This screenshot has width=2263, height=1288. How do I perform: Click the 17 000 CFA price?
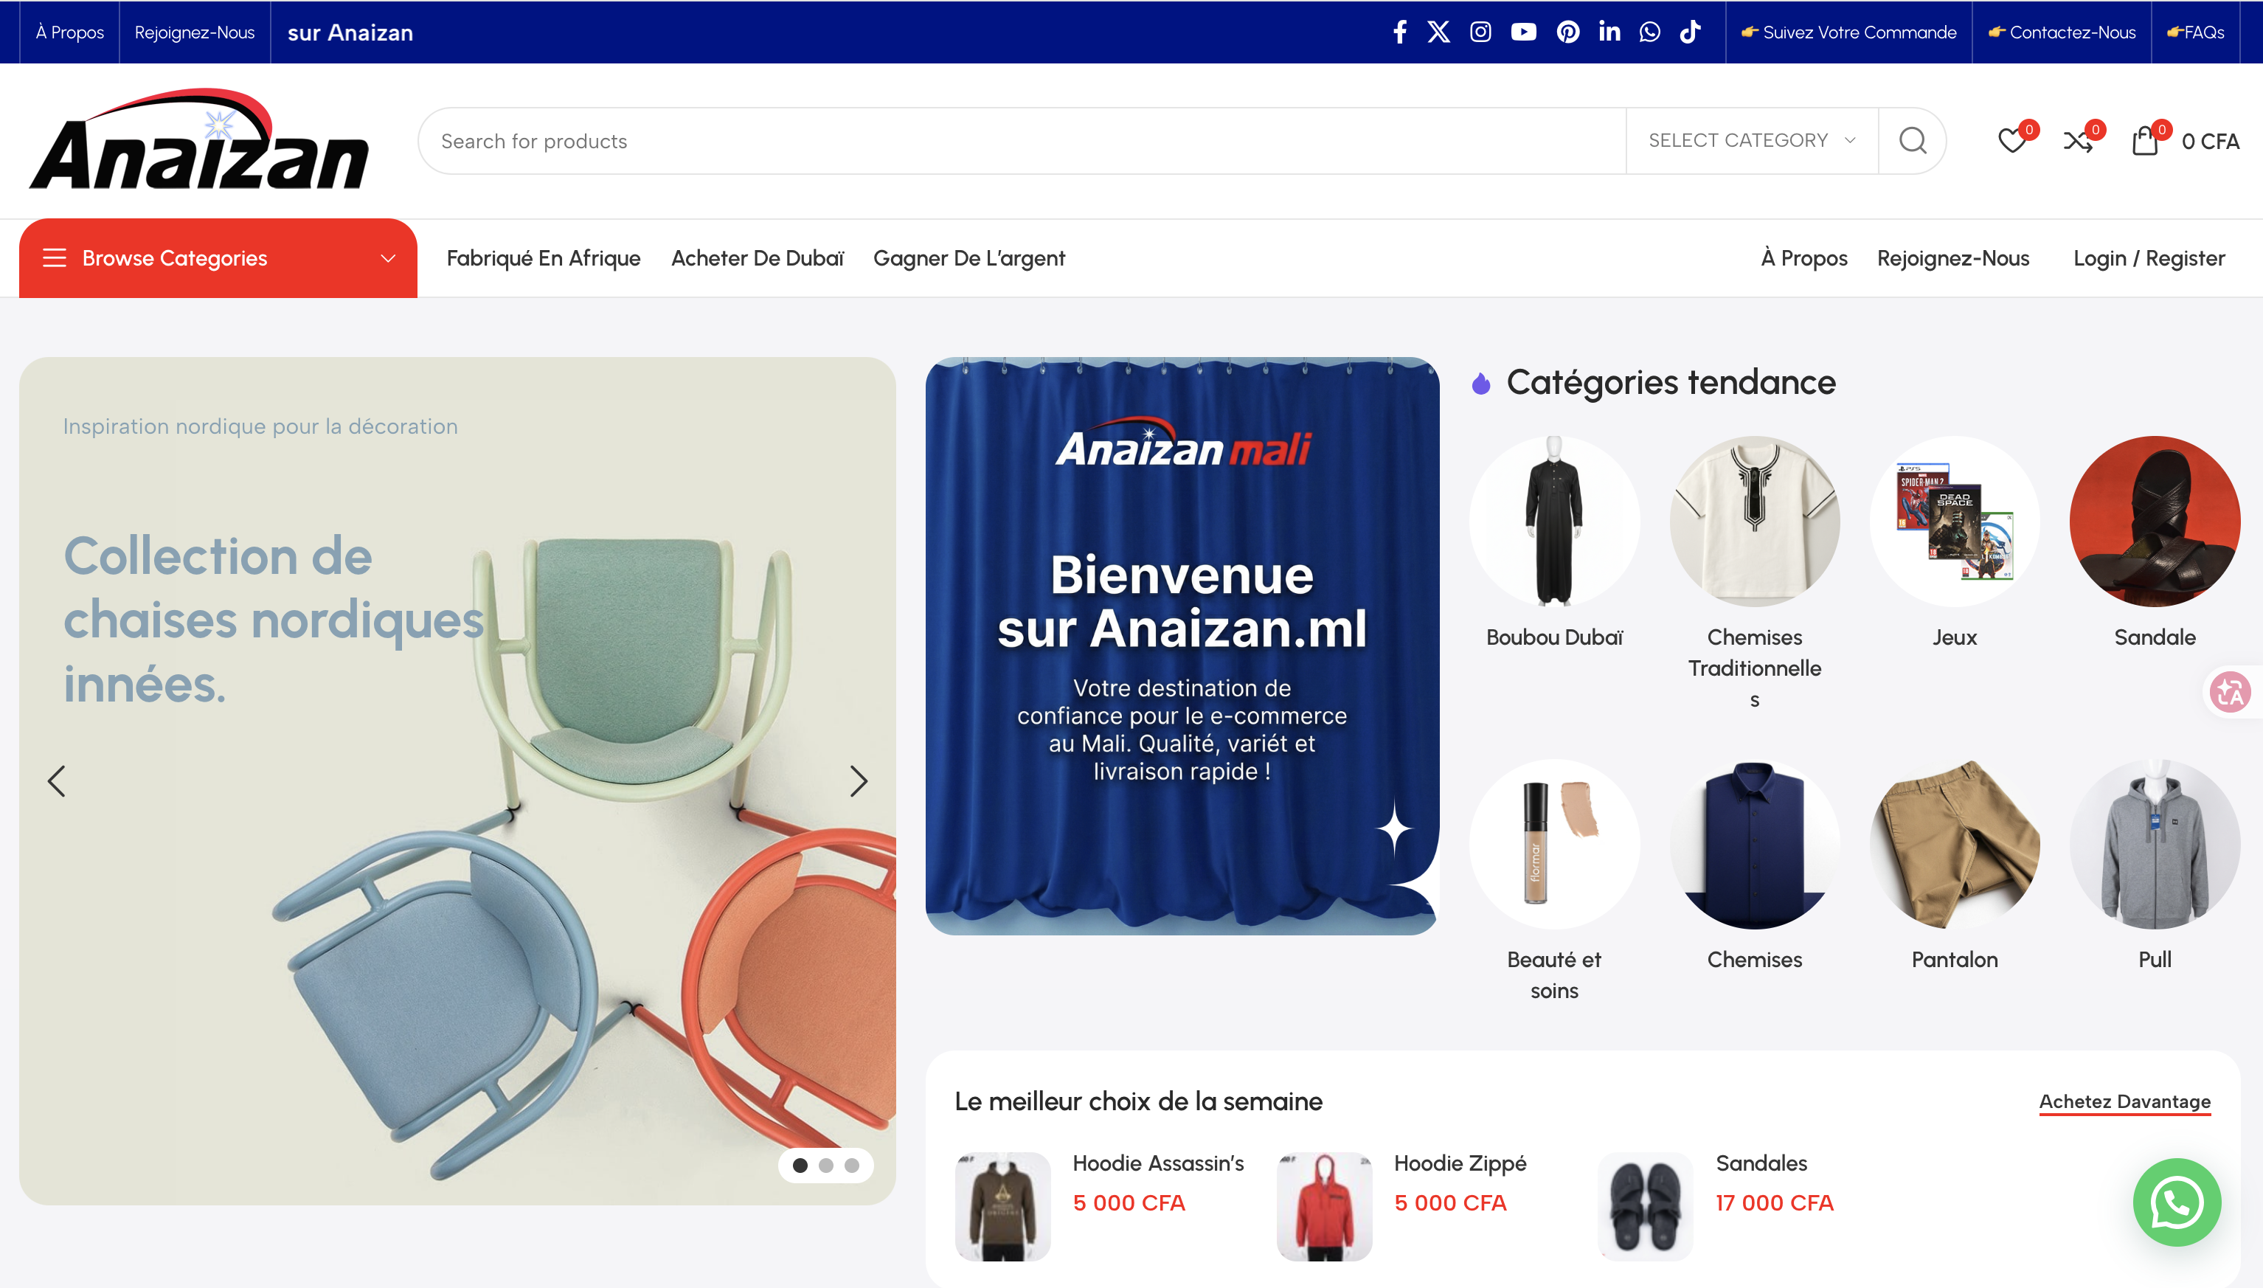pos(1774,1203)
